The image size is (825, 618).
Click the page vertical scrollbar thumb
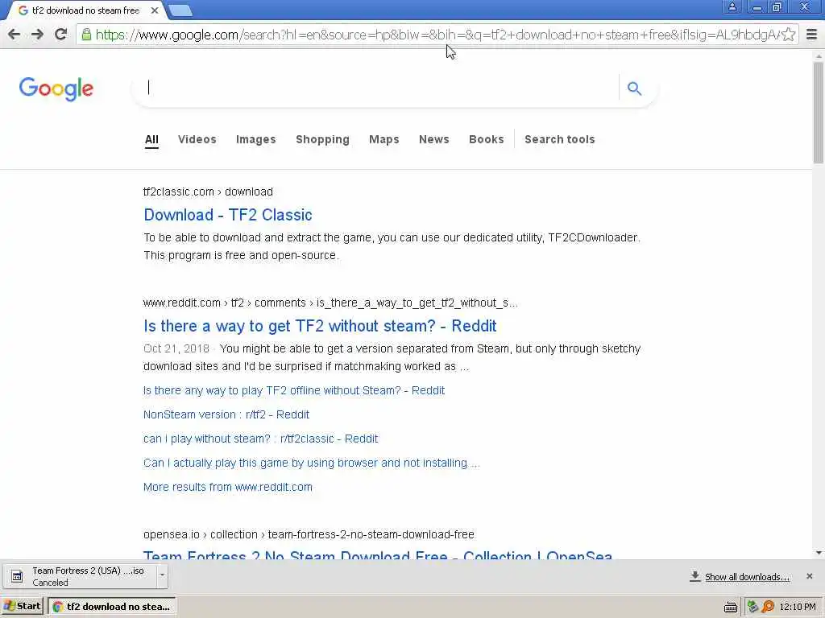point(819,113)
